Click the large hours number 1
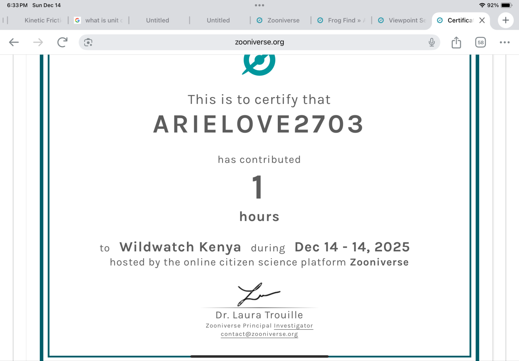 tap(258, 188)
